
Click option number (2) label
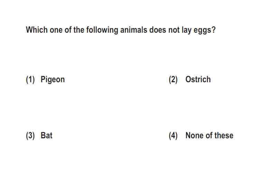[173, 80]
